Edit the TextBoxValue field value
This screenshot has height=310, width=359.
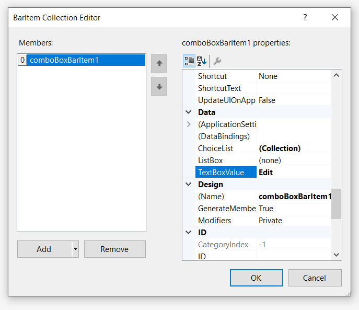(294, 173)
